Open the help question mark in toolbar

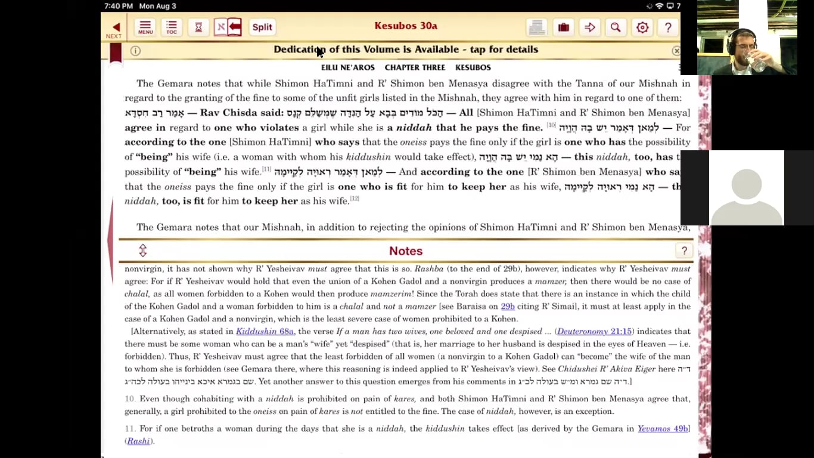[x=668, y=27]
